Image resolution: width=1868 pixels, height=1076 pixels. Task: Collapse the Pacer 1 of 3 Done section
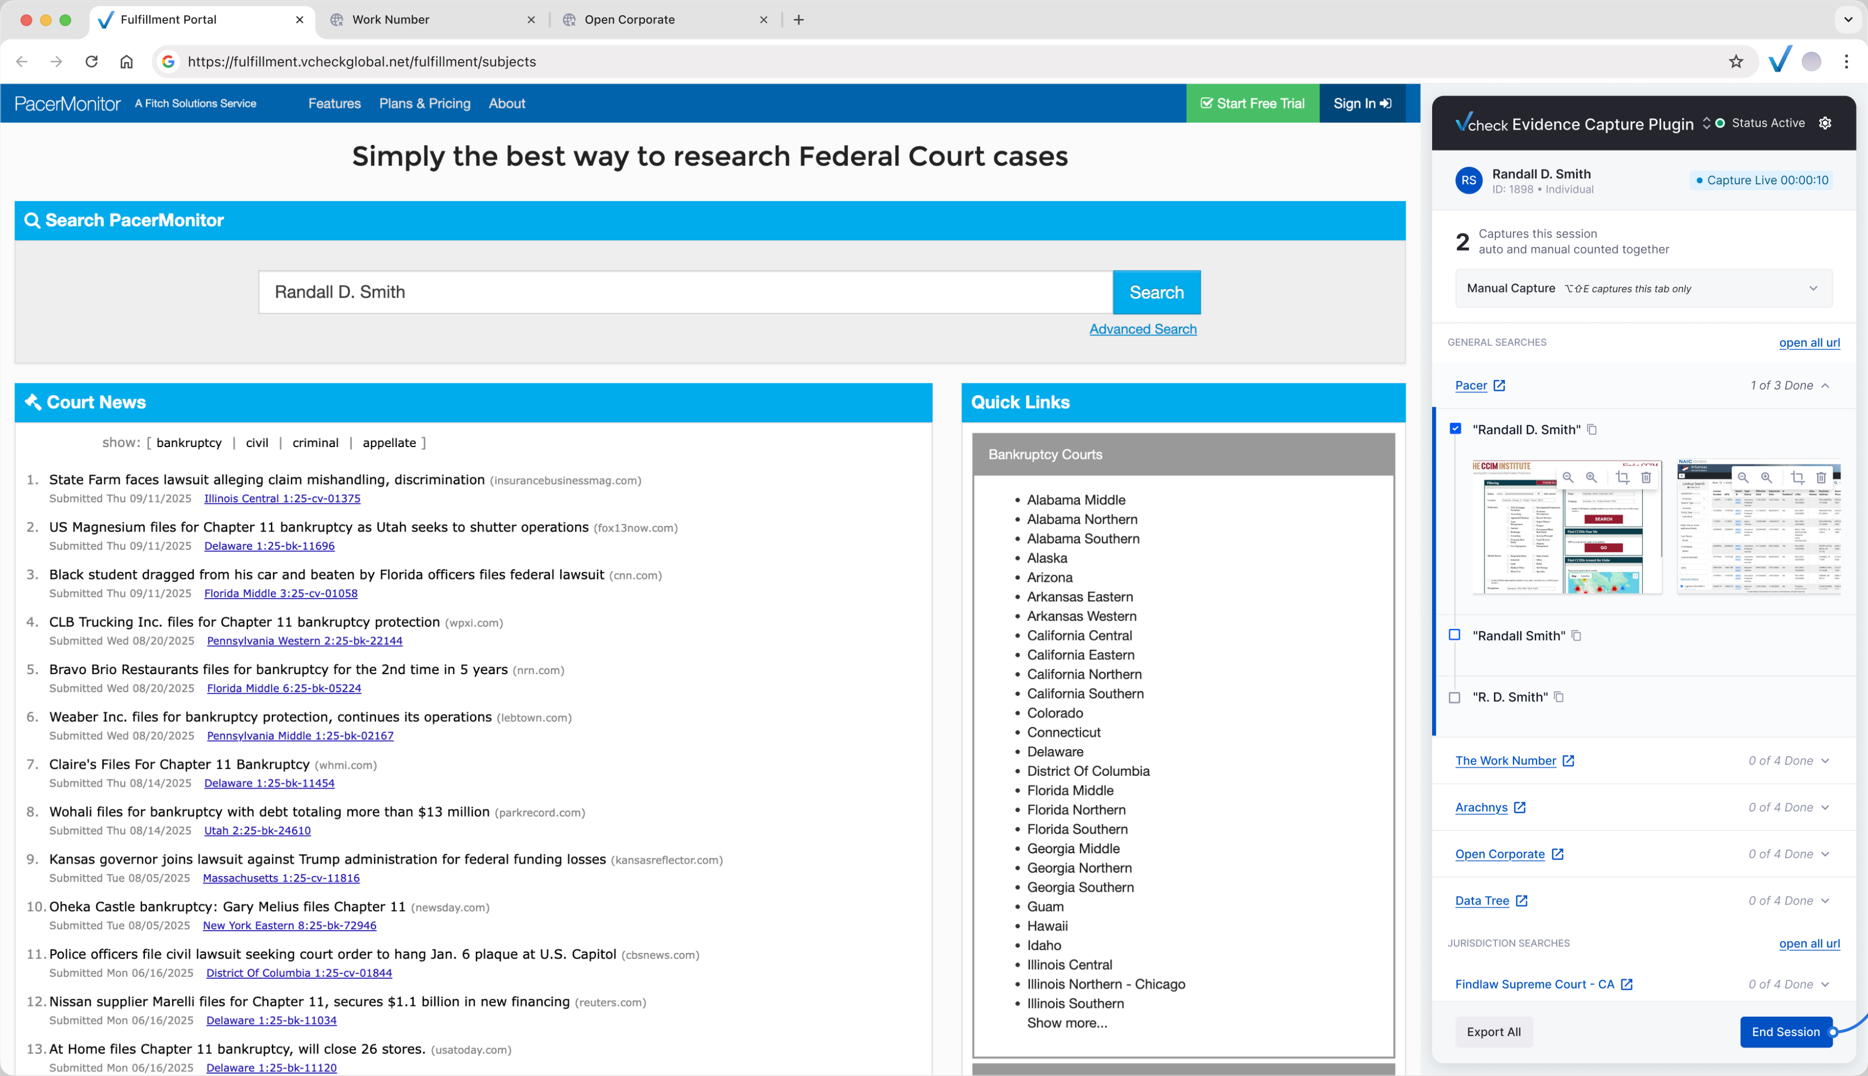[1826, 386]
